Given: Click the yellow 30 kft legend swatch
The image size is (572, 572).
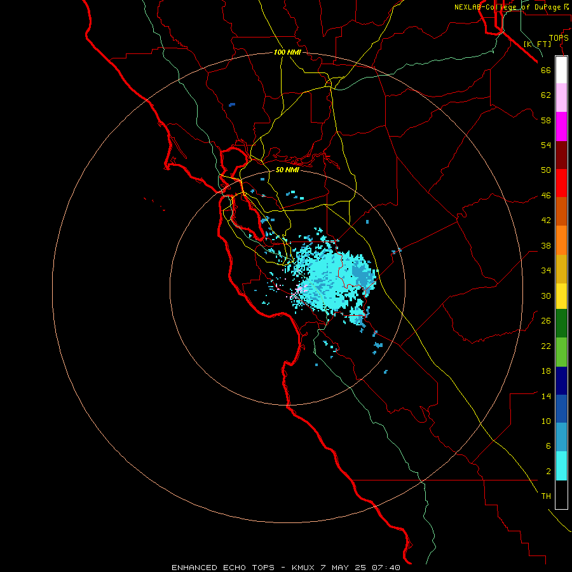Looking at the screenshot, I should pos(561,296).
